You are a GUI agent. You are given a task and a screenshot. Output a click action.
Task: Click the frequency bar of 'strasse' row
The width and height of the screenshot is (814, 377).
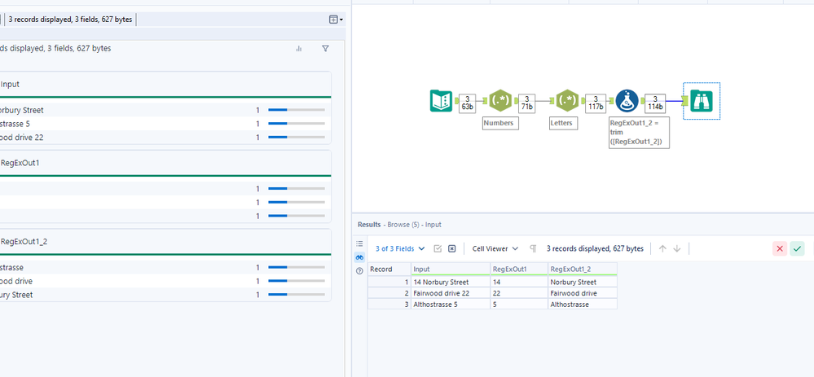[x=297, y=268]
